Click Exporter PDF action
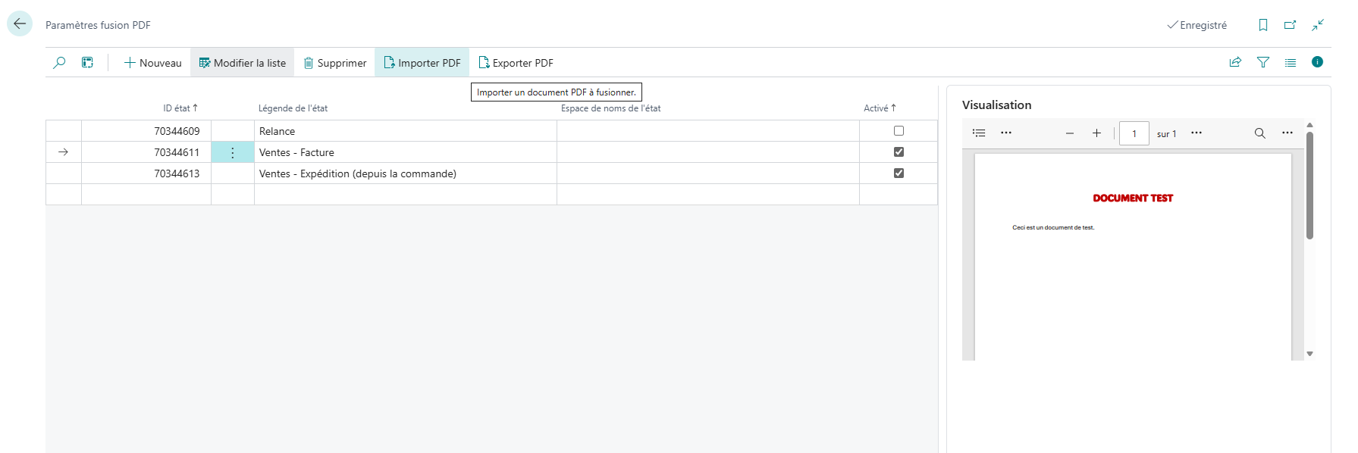 (516, 63)
